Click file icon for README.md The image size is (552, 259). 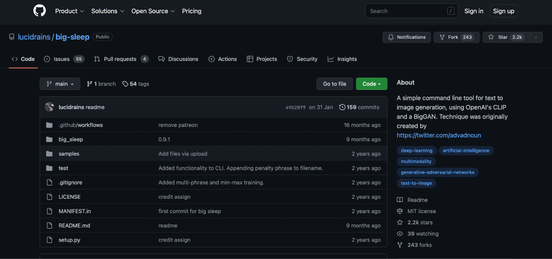click(x=49, y=225)
